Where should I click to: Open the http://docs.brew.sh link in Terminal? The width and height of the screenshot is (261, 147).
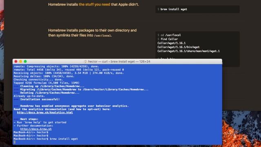tap(36, 129)
